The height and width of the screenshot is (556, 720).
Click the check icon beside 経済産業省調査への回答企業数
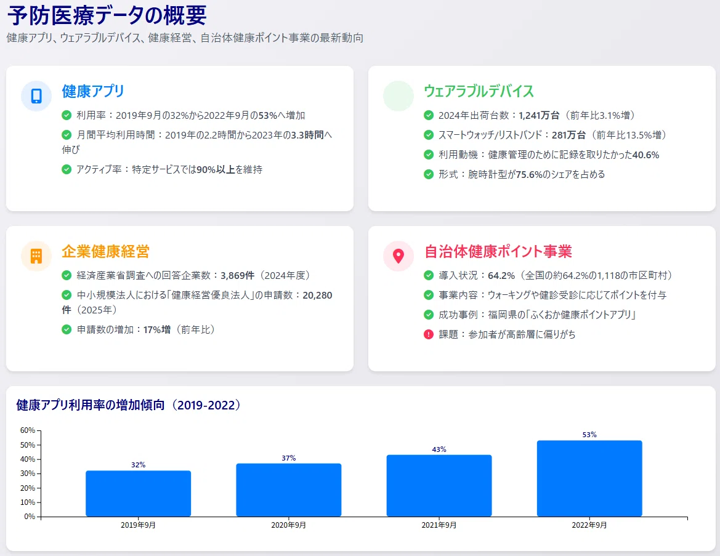[x=67, y=275]
